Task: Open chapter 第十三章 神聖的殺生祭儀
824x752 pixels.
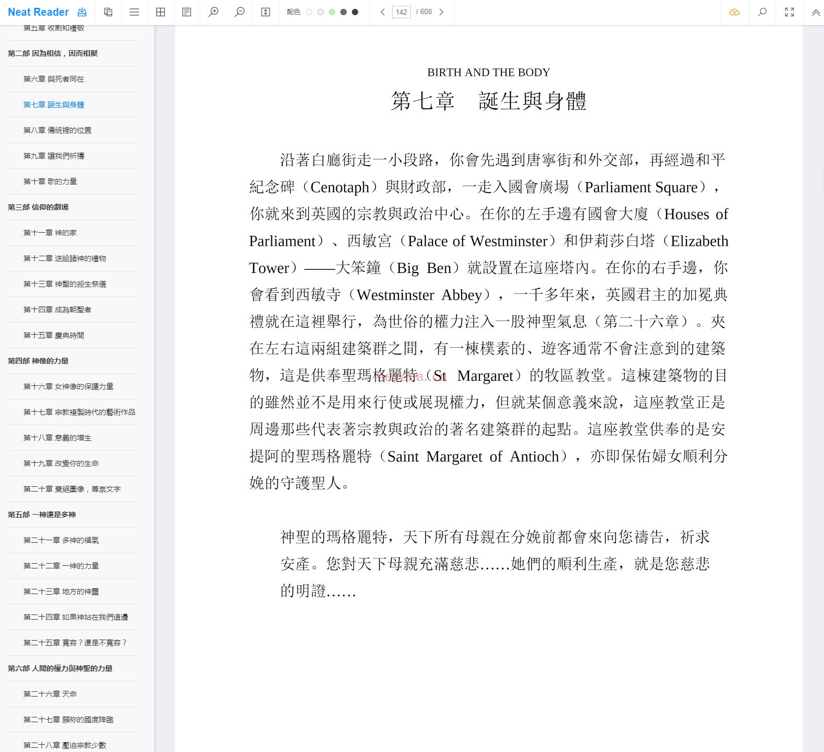Action: [65, 284]
